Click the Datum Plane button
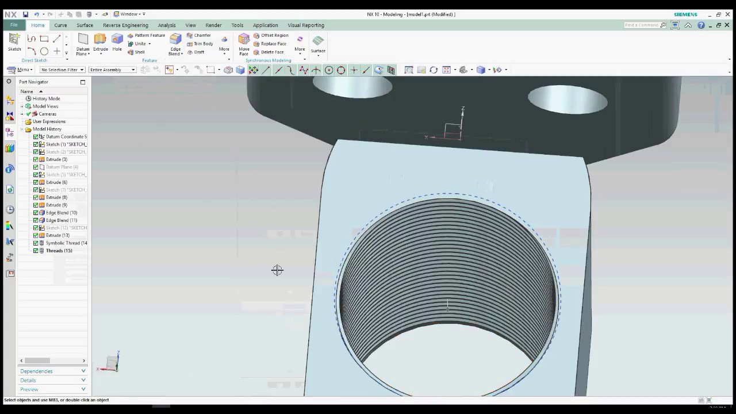Screen dimensions: 736x414 (x=83, y=44)
